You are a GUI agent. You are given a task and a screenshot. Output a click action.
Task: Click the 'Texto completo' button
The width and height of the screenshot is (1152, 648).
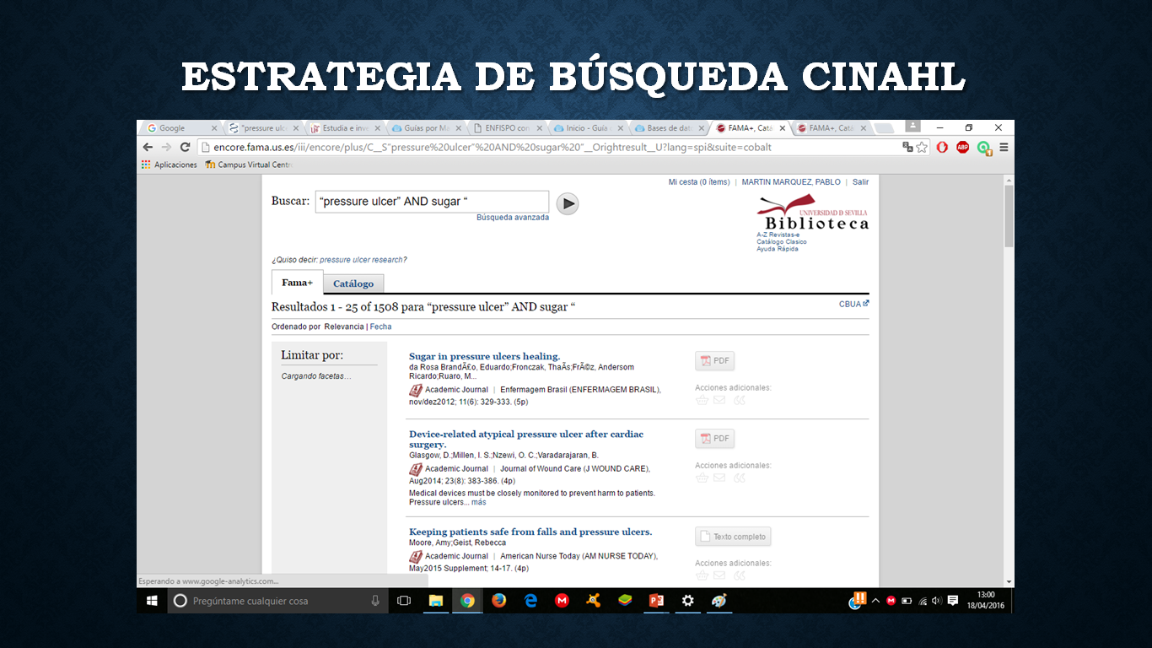(x=733, y=537)
